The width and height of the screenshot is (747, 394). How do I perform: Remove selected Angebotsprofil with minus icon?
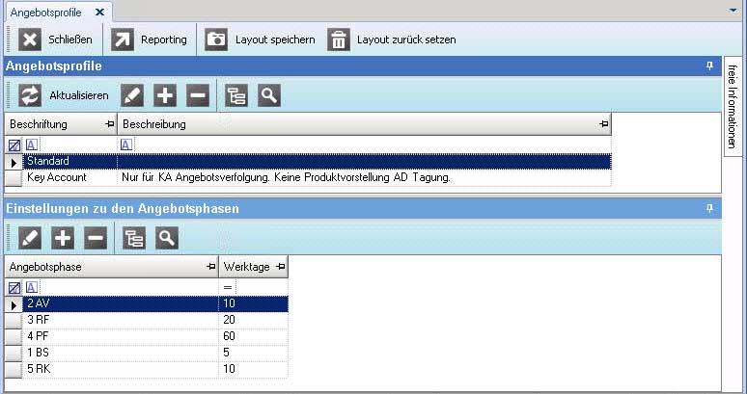coord(197,94)
